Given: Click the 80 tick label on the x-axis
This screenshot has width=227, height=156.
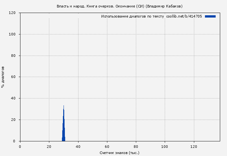Looking at the screenshot, I should (136, 147).
